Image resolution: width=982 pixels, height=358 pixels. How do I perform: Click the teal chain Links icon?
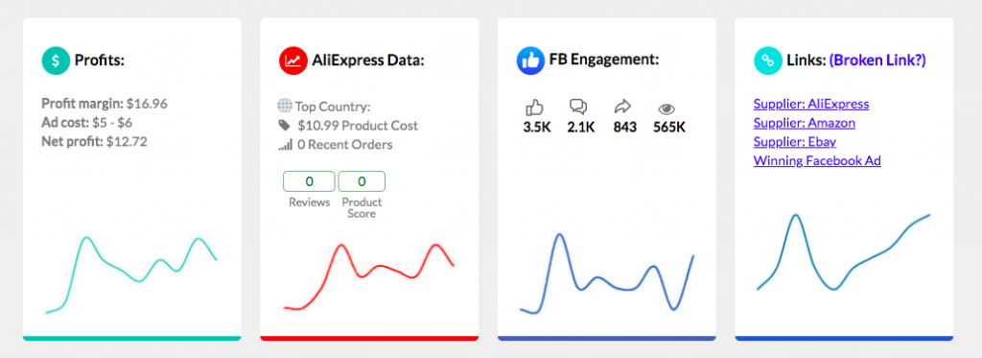pos(768,60)
